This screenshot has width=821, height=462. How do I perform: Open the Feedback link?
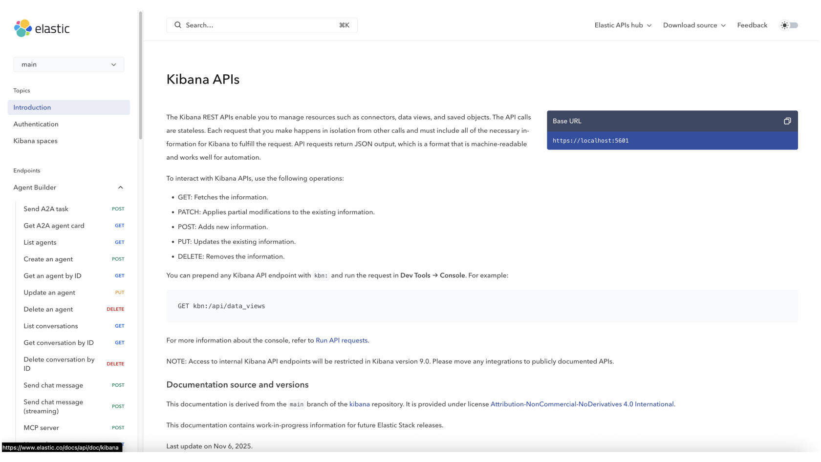coord(752,25)
